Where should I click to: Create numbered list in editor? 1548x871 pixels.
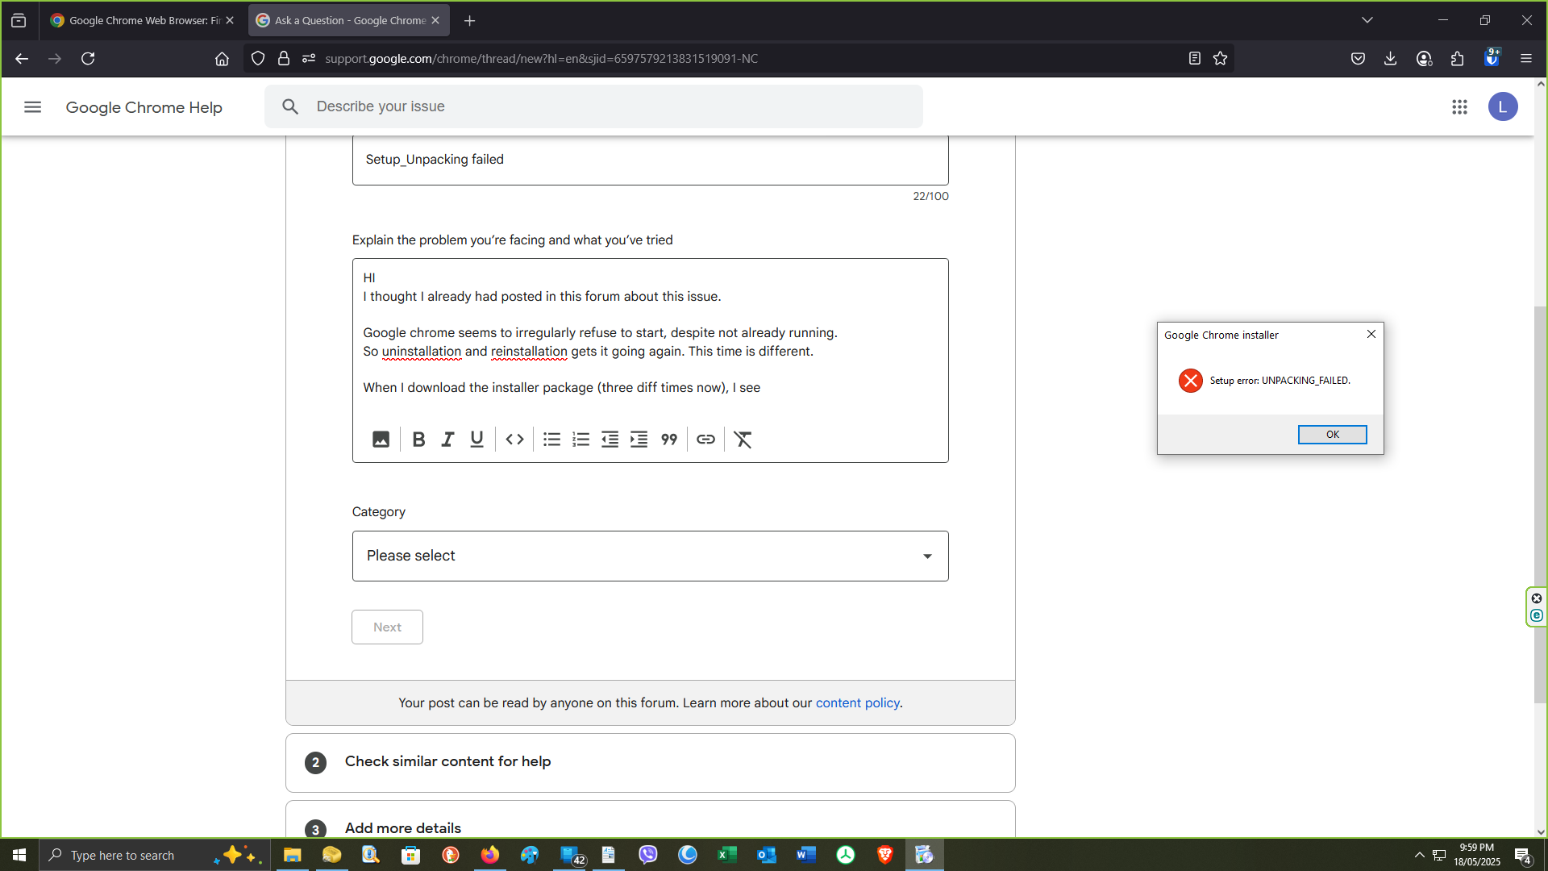[580, 440]
